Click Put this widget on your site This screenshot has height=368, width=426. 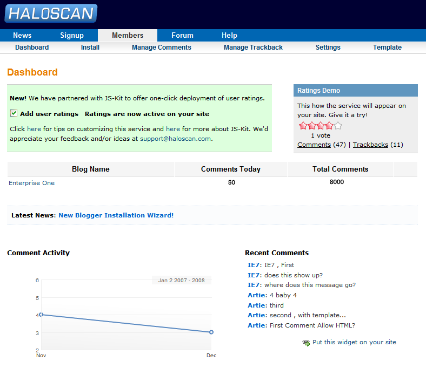[354, 342]
